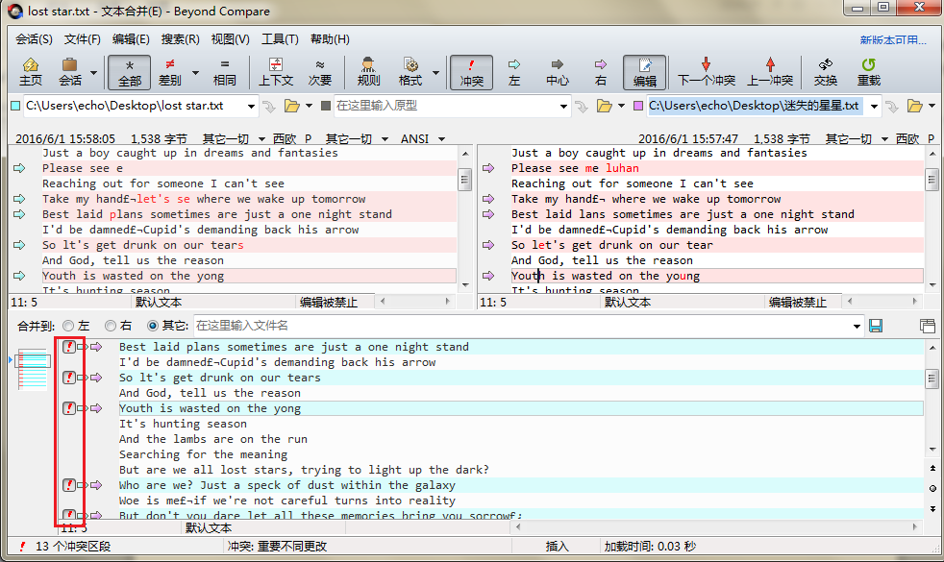Click the 全部 (All) filter button

(x=130, y=72)
